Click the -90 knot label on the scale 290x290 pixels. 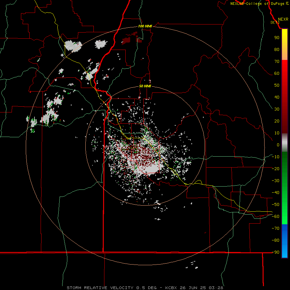pos(275,252)
